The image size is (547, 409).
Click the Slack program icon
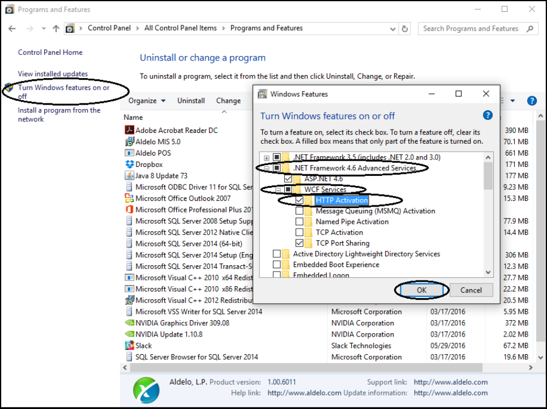coord(130,345)
